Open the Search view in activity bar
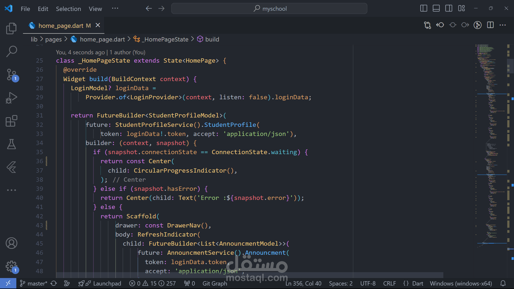 (11, 51)
